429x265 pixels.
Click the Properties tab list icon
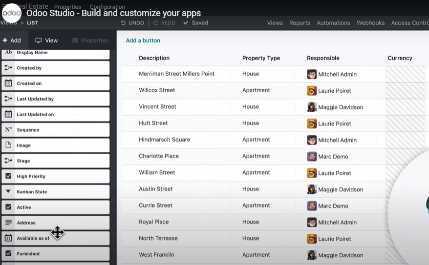coord(75,41)
